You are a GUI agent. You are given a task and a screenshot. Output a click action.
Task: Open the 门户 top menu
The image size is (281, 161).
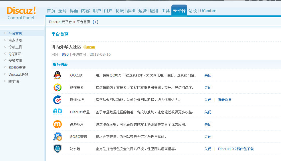108,11
